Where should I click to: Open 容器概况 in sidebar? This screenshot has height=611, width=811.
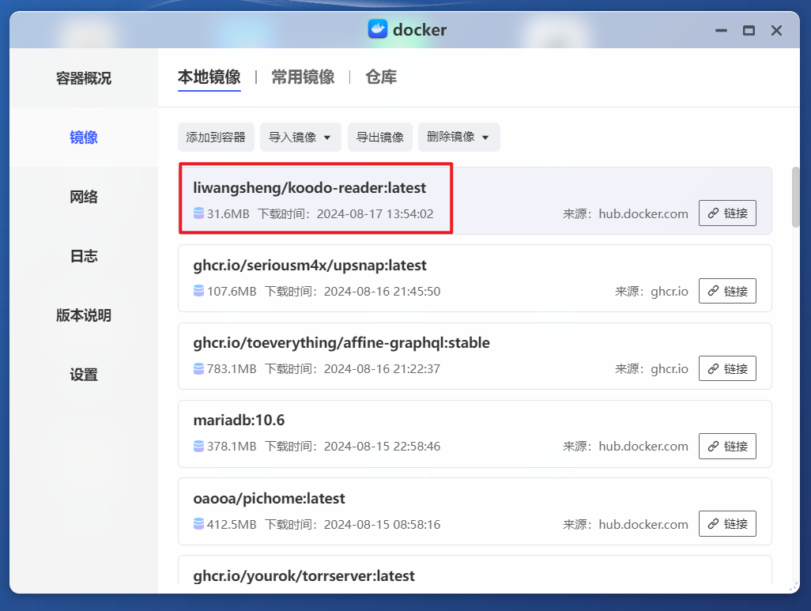84,78
